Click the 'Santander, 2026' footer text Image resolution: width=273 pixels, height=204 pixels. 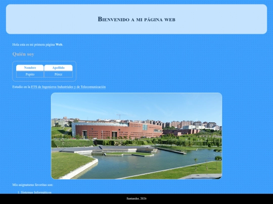(136, 198)
